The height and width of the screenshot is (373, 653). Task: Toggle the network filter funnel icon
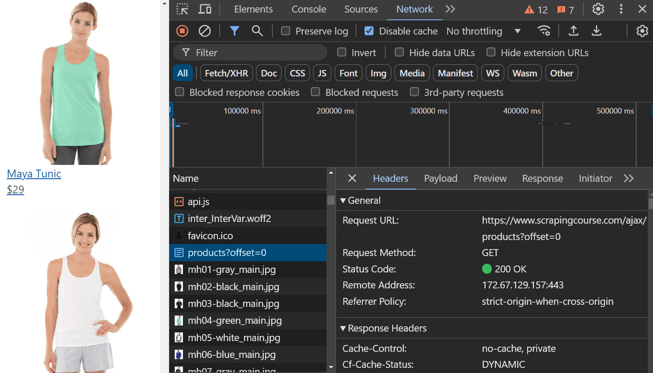pyautogui.click(x=234, y=31)
